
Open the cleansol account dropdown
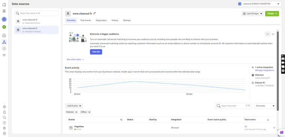[x=259, y=4]
